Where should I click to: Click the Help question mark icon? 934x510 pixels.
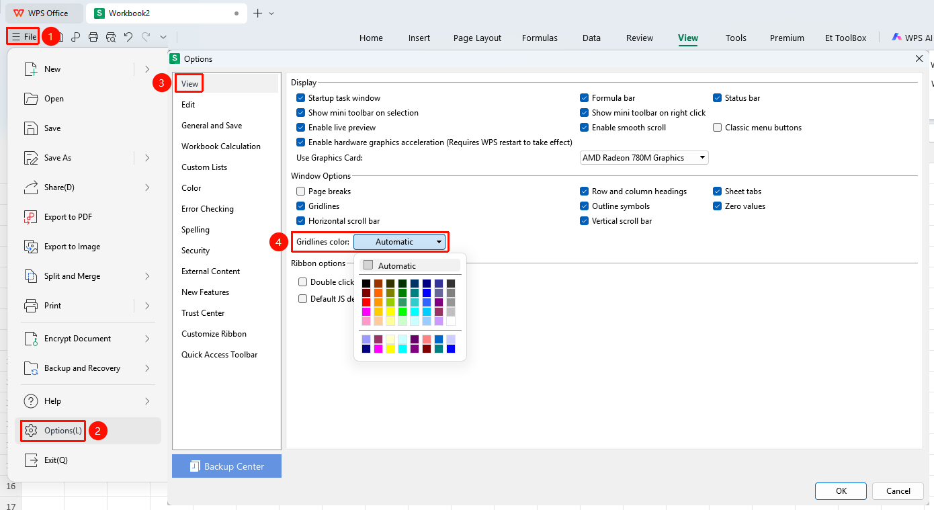(x=31, y=401)
